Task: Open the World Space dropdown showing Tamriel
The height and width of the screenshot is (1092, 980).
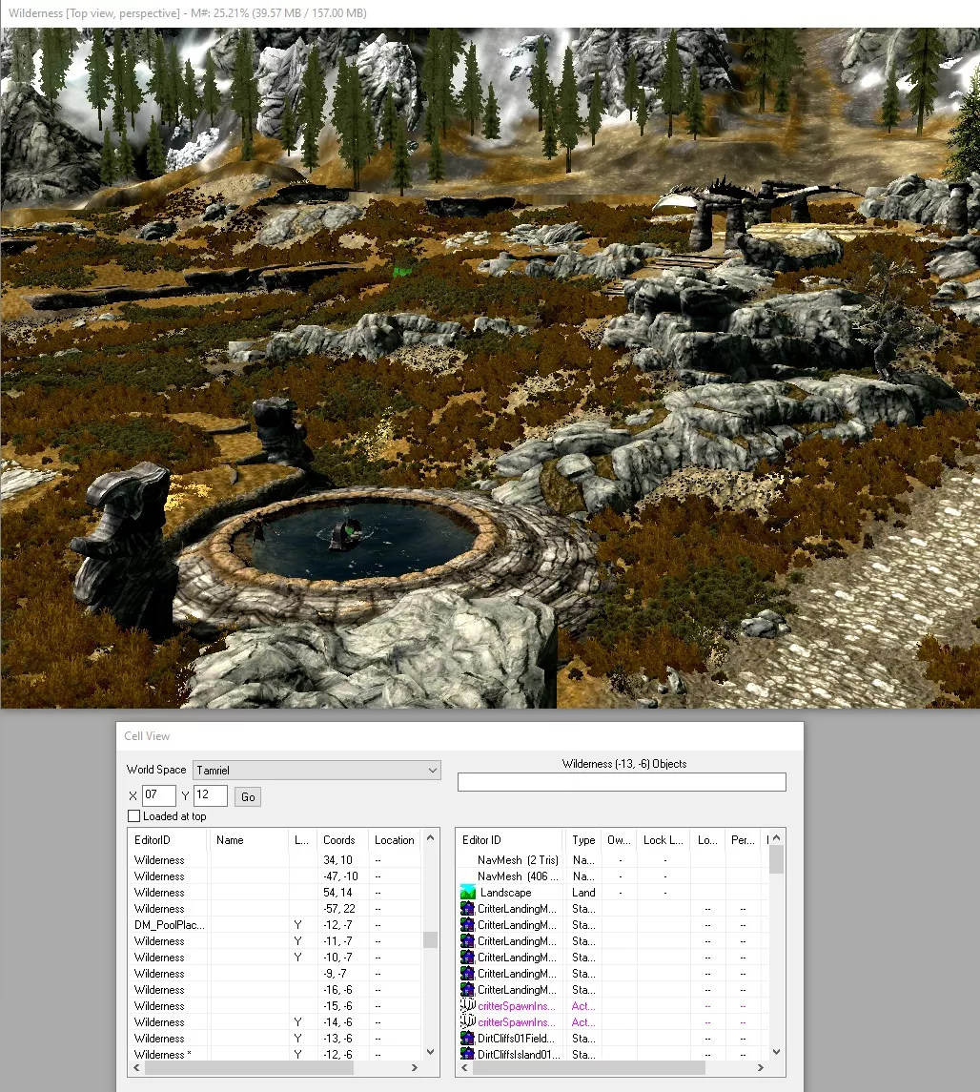Action: [316, 771]
